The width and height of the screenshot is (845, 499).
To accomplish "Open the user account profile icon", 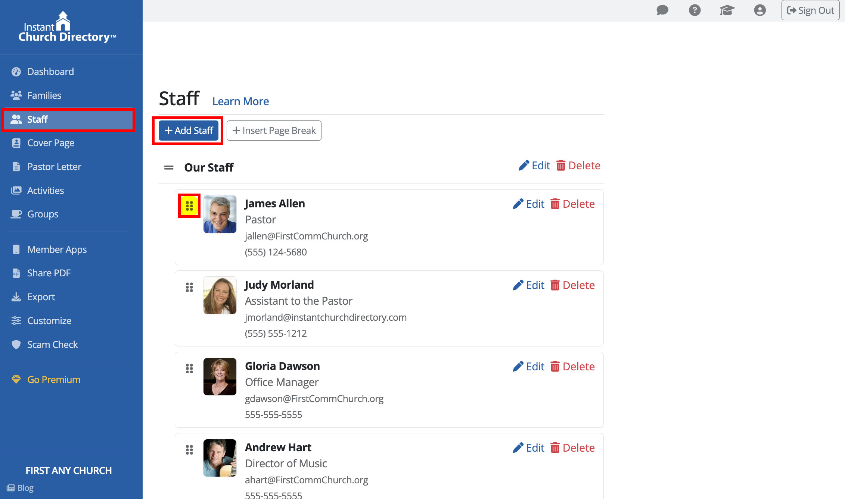I will coord(759,10).
